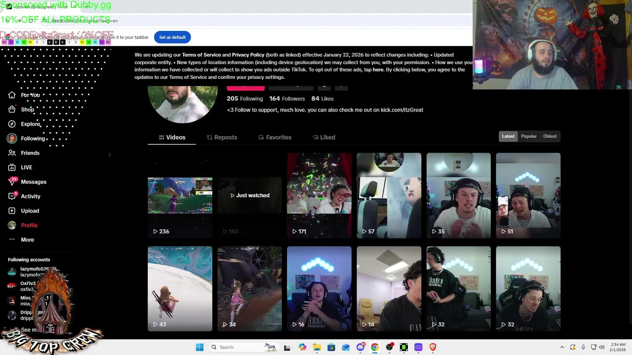Viewport: 632px width, 355px height.
Task: Open Windows Start menu
Action: (x=199, y=347)
